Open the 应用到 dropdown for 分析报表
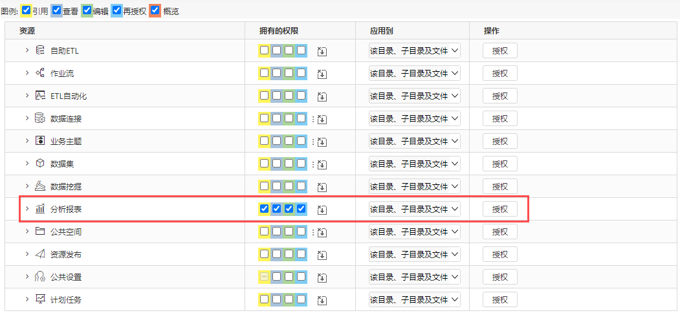 [414, 209]
